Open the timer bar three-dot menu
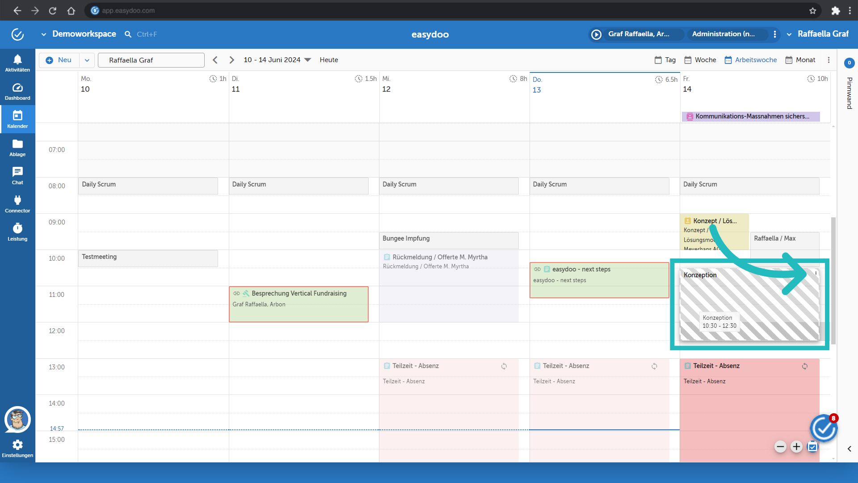This screenshot has width=858, height=483. point(775,34)
